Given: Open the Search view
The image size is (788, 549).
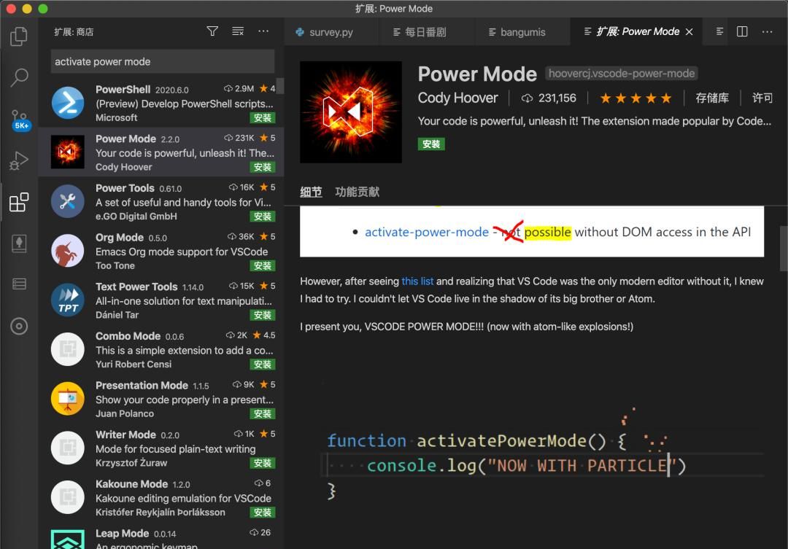Looking at the screenshot, I should 20,77.
